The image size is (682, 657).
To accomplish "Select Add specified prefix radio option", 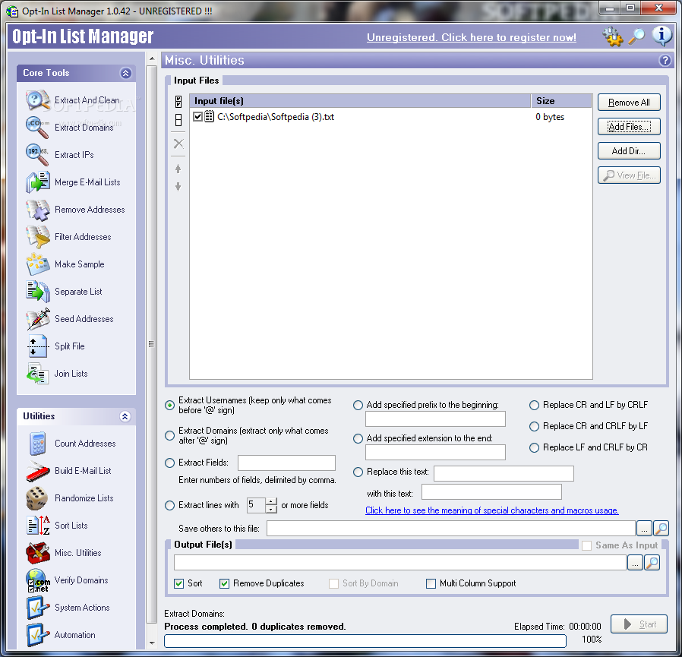I will 358,405.
